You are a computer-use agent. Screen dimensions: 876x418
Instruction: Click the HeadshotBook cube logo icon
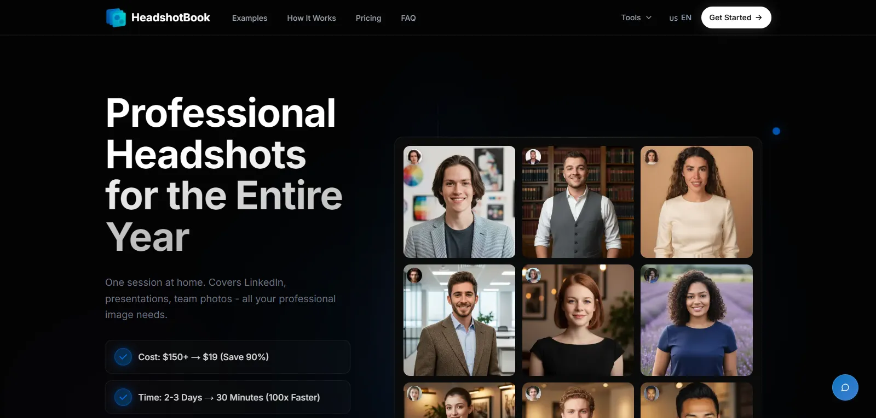click(x=116, y=17)
